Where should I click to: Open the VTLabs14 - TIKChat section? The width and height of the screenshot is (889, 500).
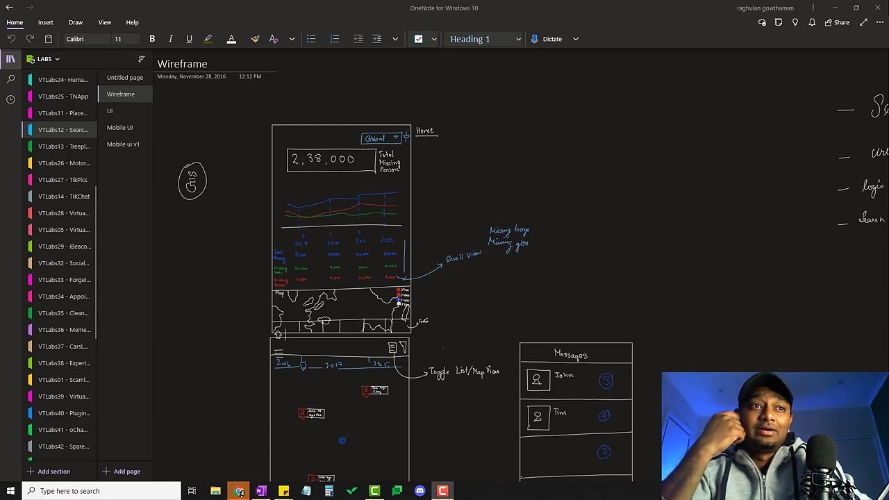[61, 197]
